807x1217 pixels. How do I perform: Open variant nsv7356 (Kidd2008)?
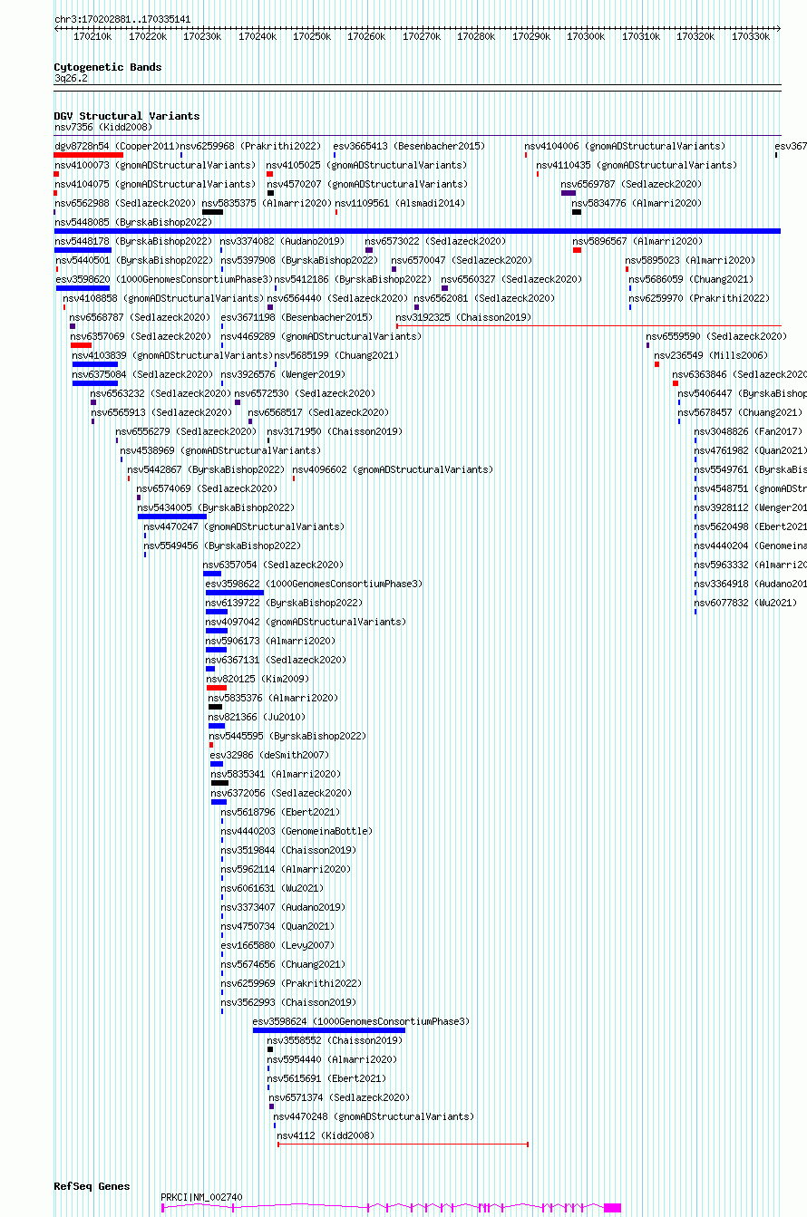pyautogui.click(x=102, y=127)
